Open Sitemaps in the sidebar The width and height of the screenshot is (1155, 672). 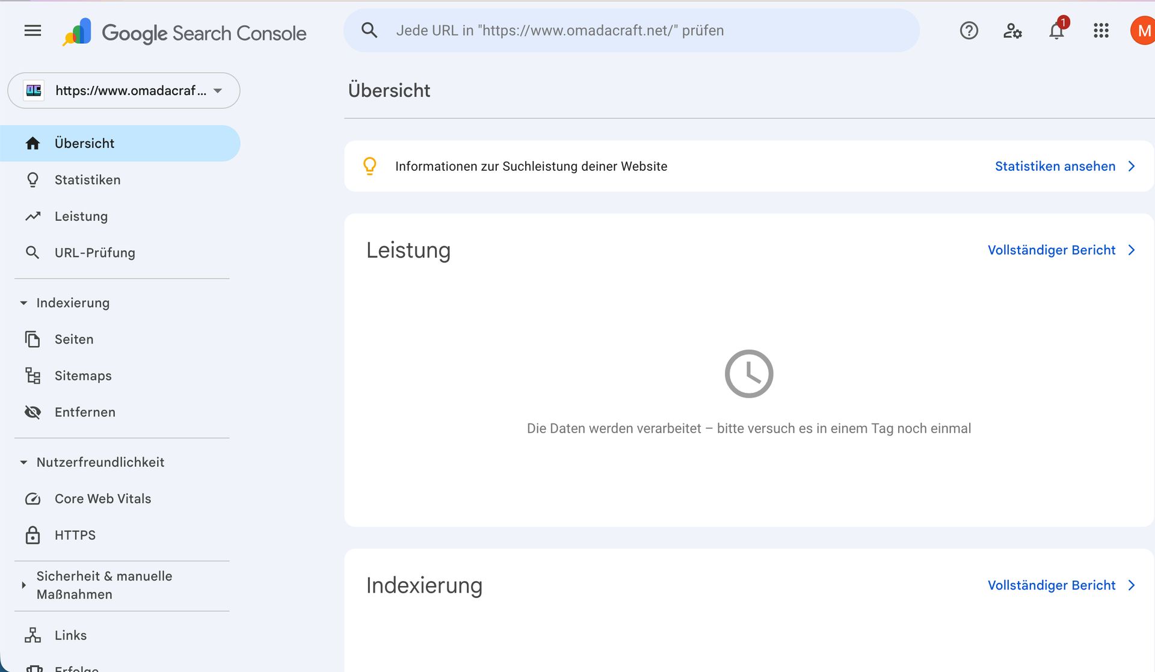point(83,376)
